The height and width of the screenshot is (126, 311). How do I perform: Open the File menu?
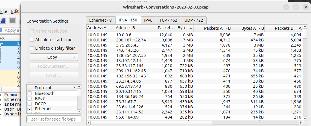pos(3,11)
